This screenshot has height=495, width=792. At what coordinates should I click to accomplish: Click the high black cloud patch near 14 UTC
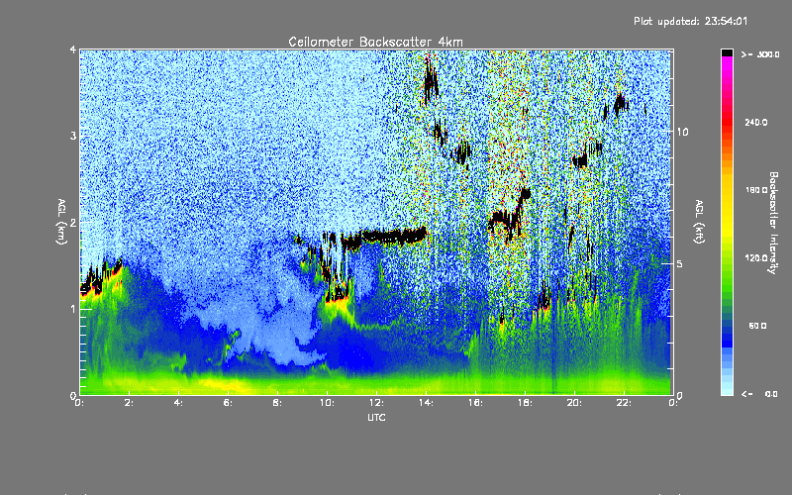coord(431,79)
